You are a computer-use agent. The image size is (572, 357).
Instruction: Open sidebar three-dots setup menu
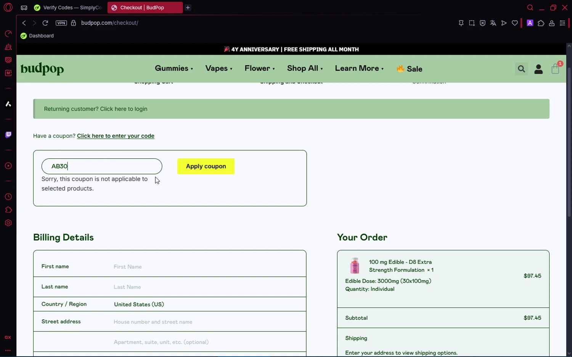pos(8,350)
